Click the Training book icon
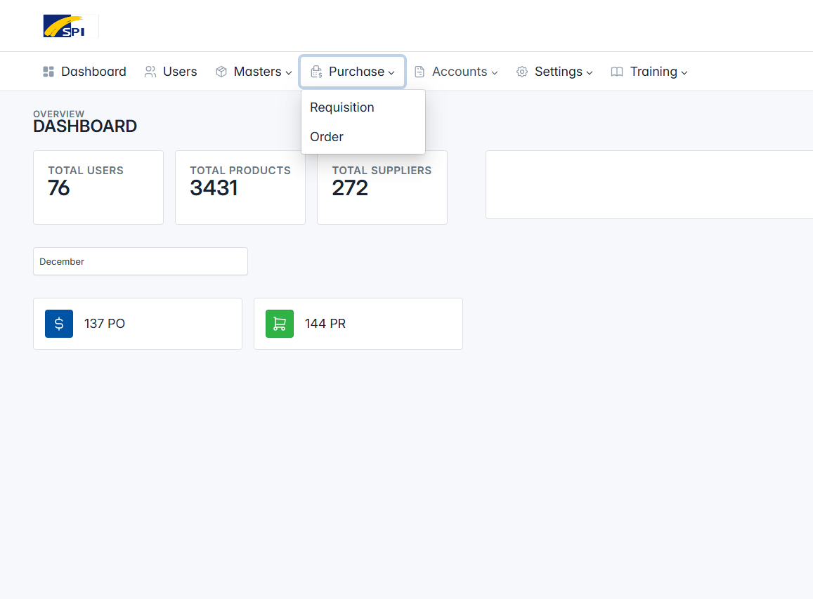This screenshot has height=599, width=813. 617,72
